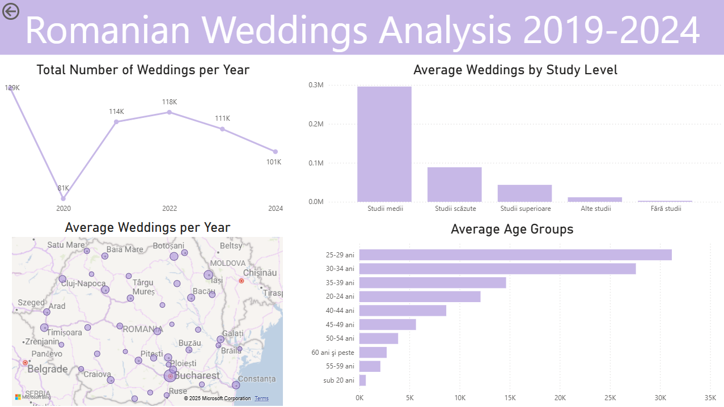The width and height of the screenshot is (724, 407).
Task: Select the large Bucharest bubble on map
Action: pos(170,376)
